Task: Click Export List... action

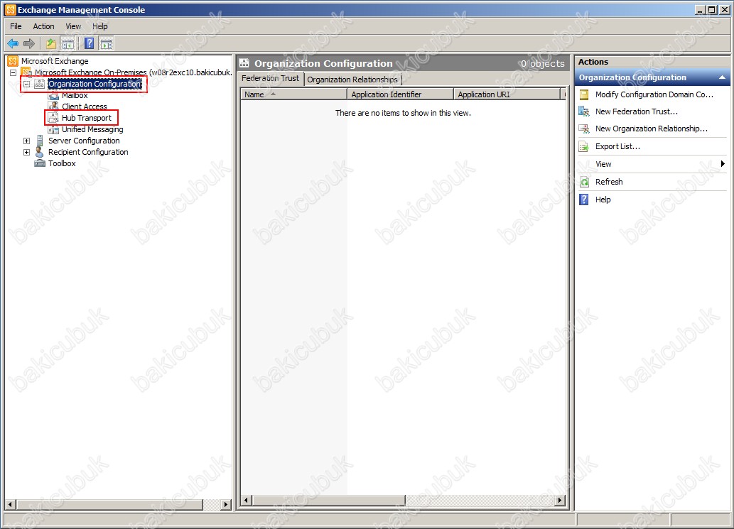Action: pyautogui.click(x=617, y=146)
